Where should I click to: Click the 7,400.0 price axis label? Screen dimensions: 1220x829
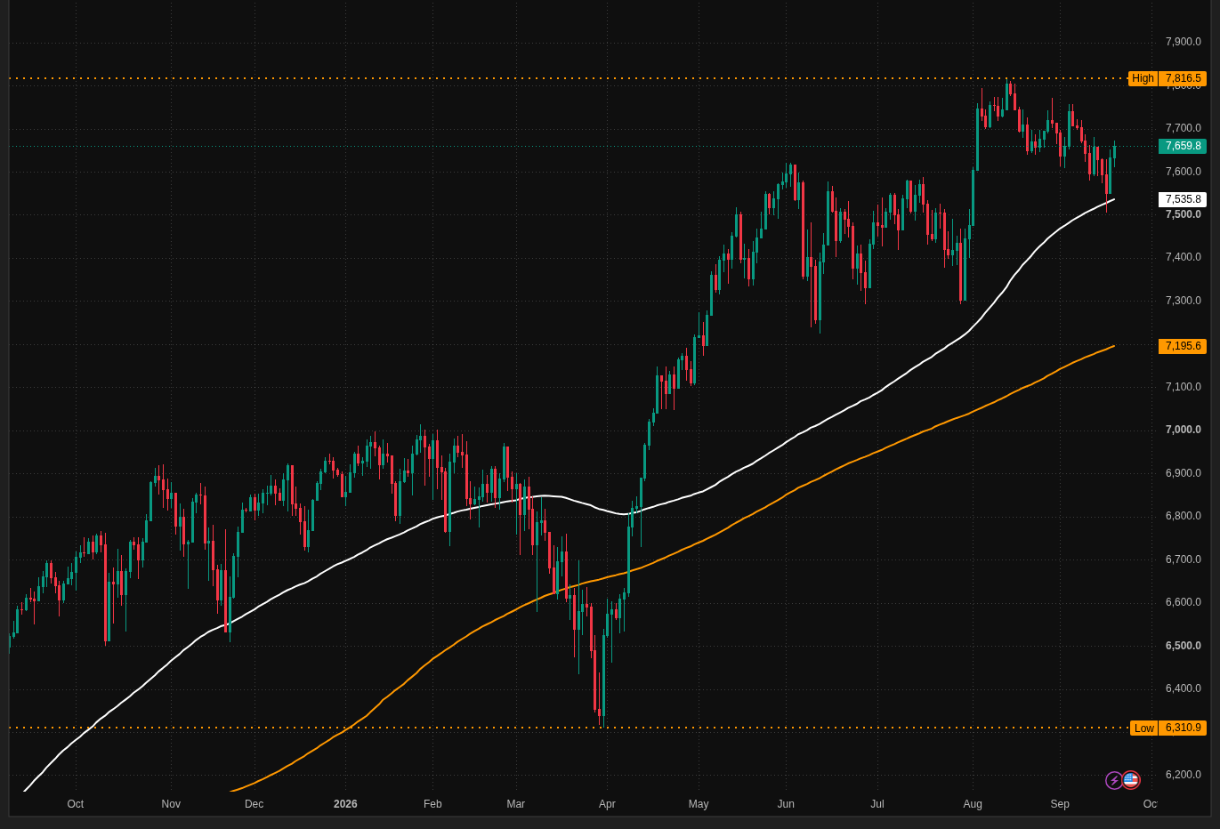(1183, 257)
